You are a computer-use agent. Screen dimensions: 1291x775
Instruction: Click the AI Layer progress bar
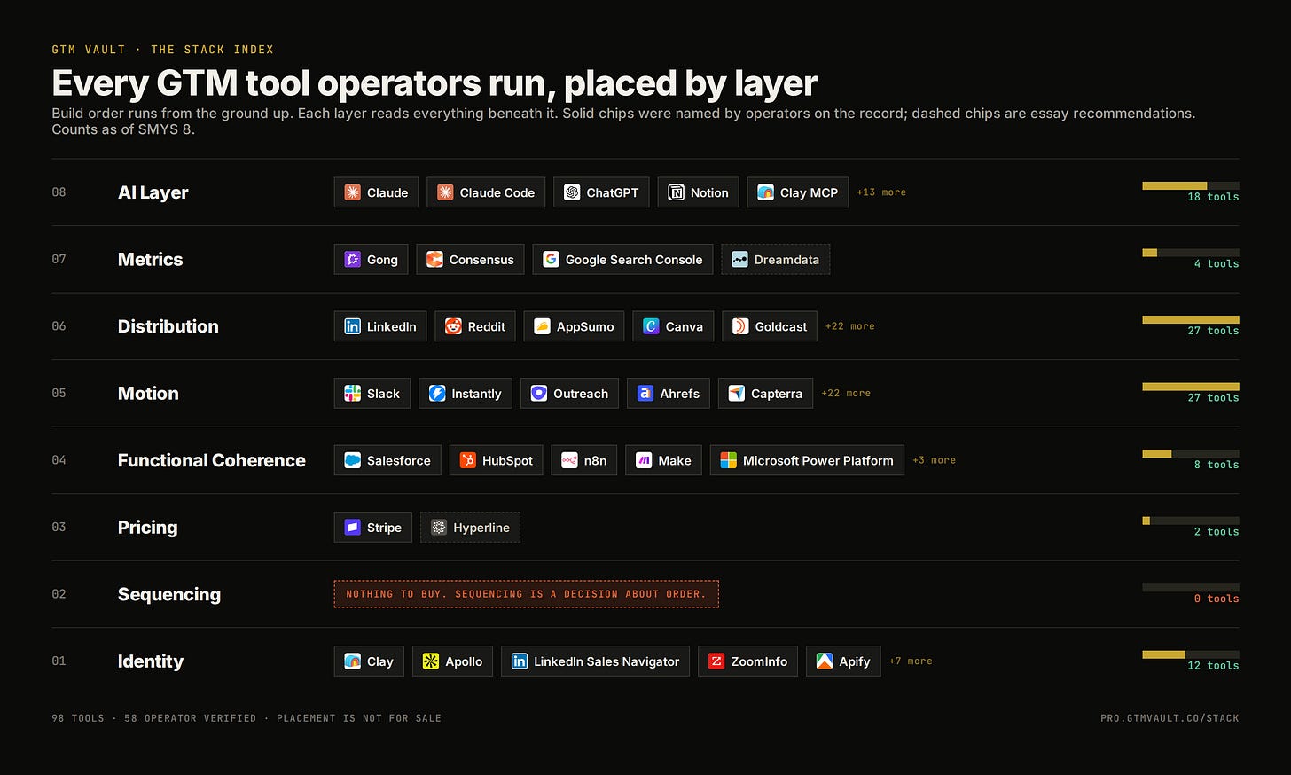tap(1191, 185)
